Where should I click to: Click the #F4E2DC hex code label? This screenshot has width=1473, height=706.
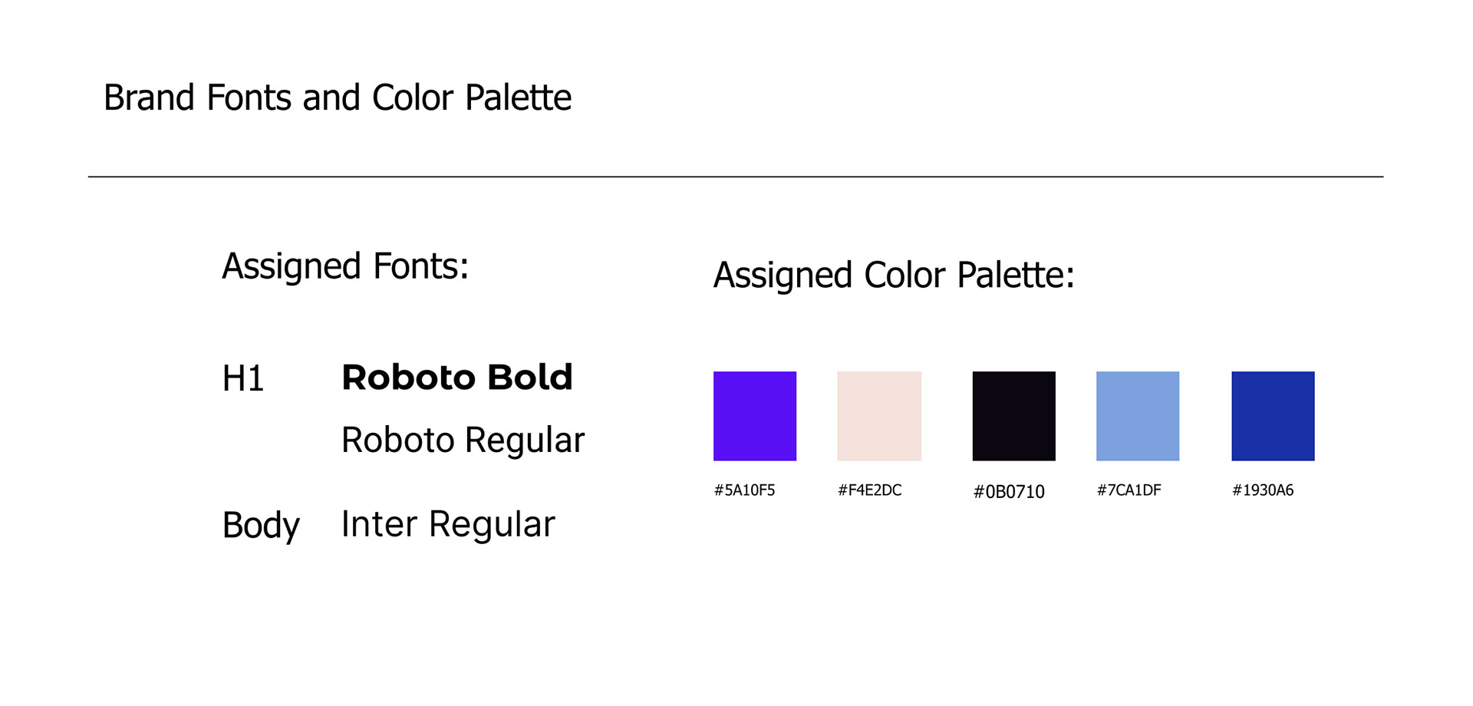pyautogui.click(x=869, y=490)
